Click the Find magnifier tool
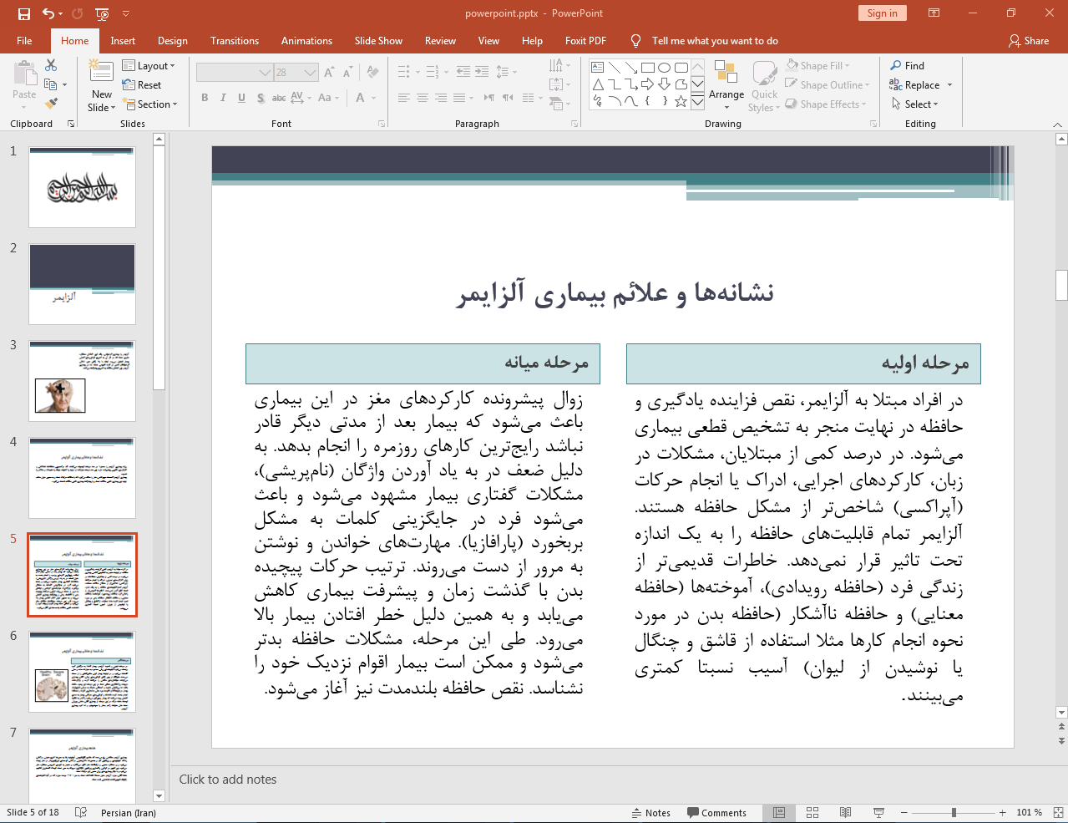 point(907,66)
